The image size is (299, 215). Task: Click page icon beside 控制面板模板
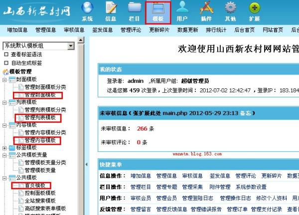(21, 193)
